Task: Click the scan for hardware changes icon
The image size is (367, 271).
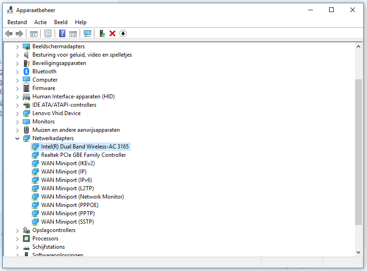Action: click(87, 33)
